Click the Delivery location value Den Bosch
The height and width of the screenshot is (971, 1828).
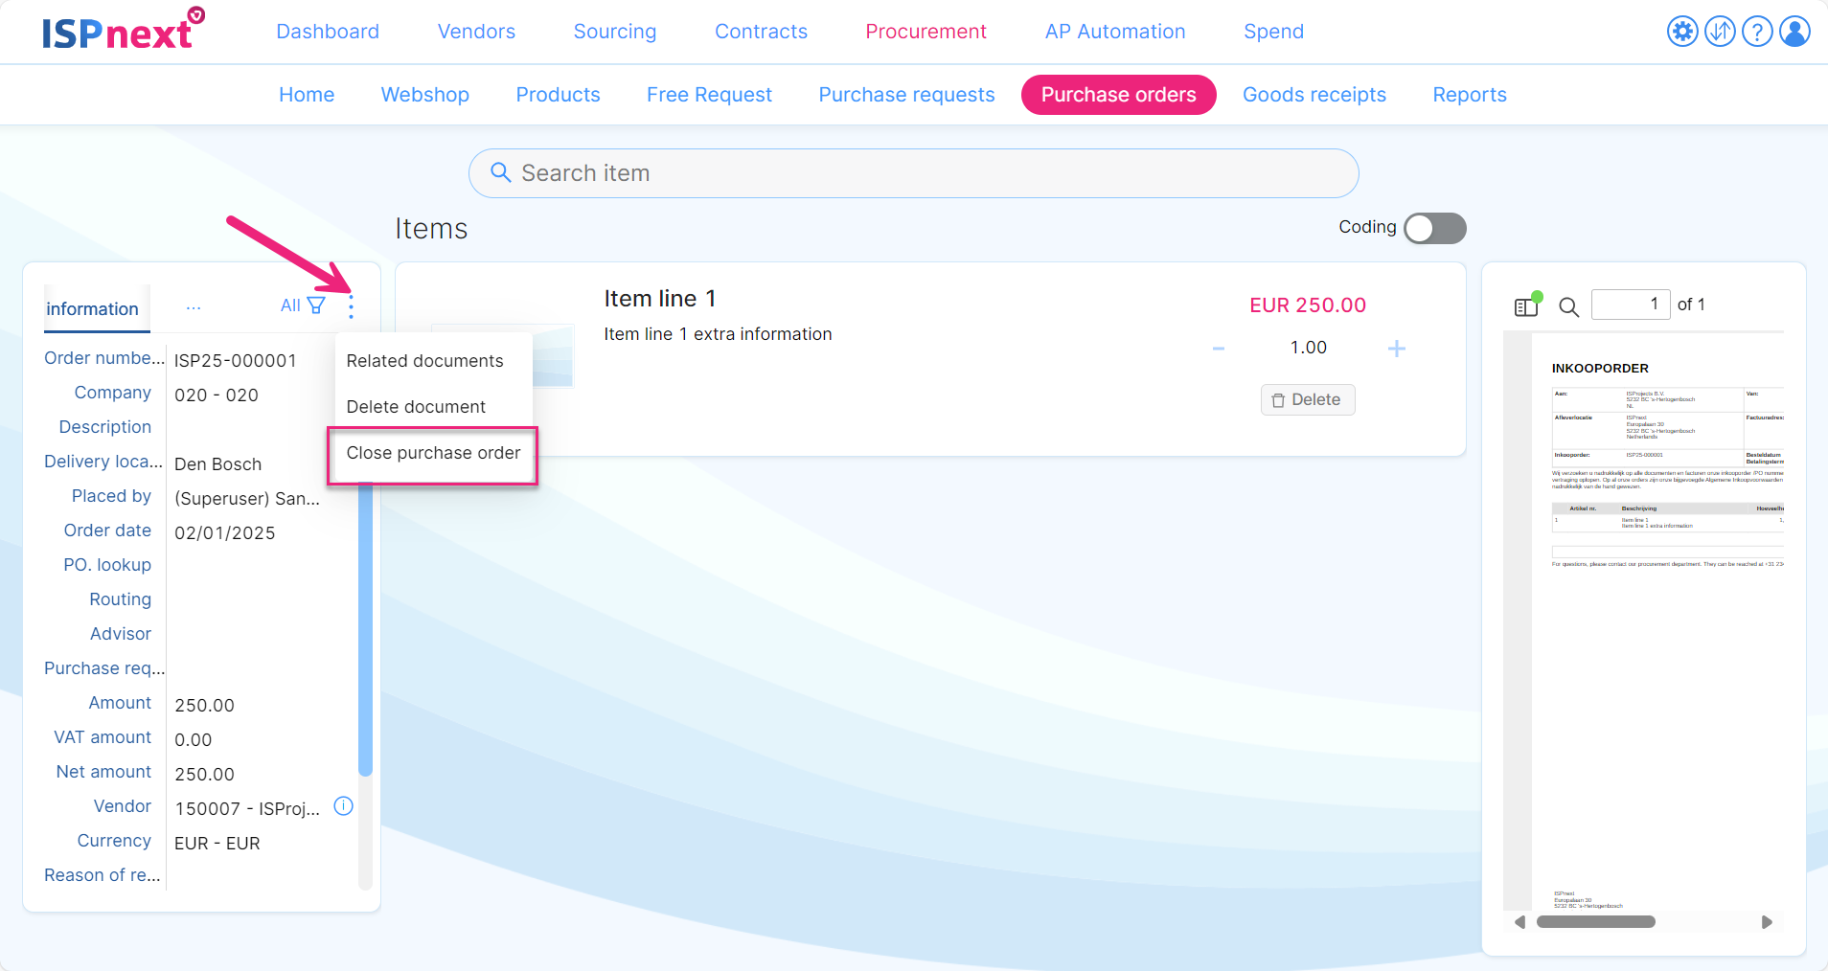pos(218,464)
